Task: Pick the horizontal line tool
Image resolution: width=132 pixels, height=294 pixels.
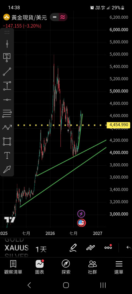Action: click(x=7, y=100)
